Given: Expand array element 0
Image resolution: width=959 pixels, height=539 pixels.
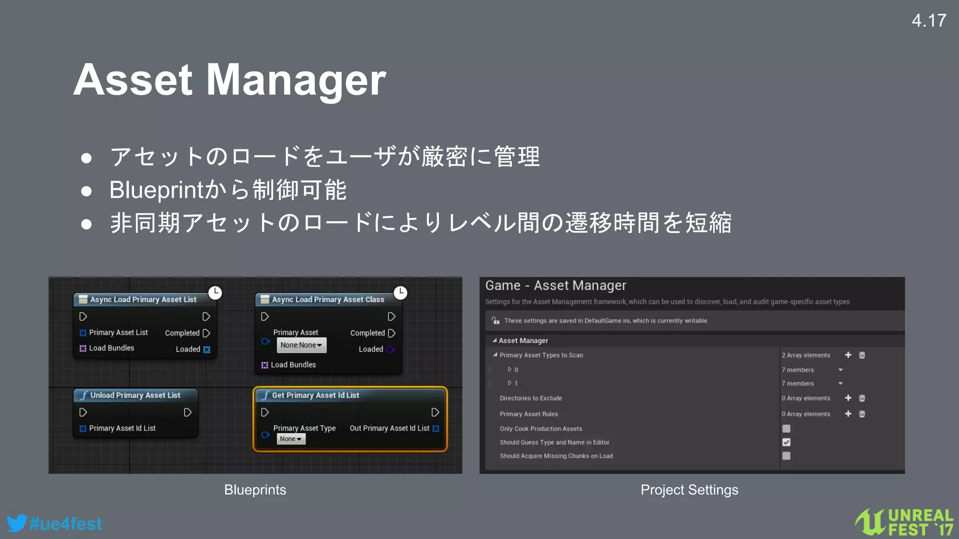Looking at the screenshot, I should click(509, 370).
